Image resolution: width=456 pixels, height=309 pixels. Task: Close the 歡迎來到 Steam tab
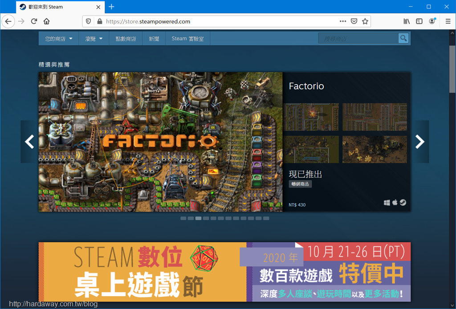[x=98, y=7]
